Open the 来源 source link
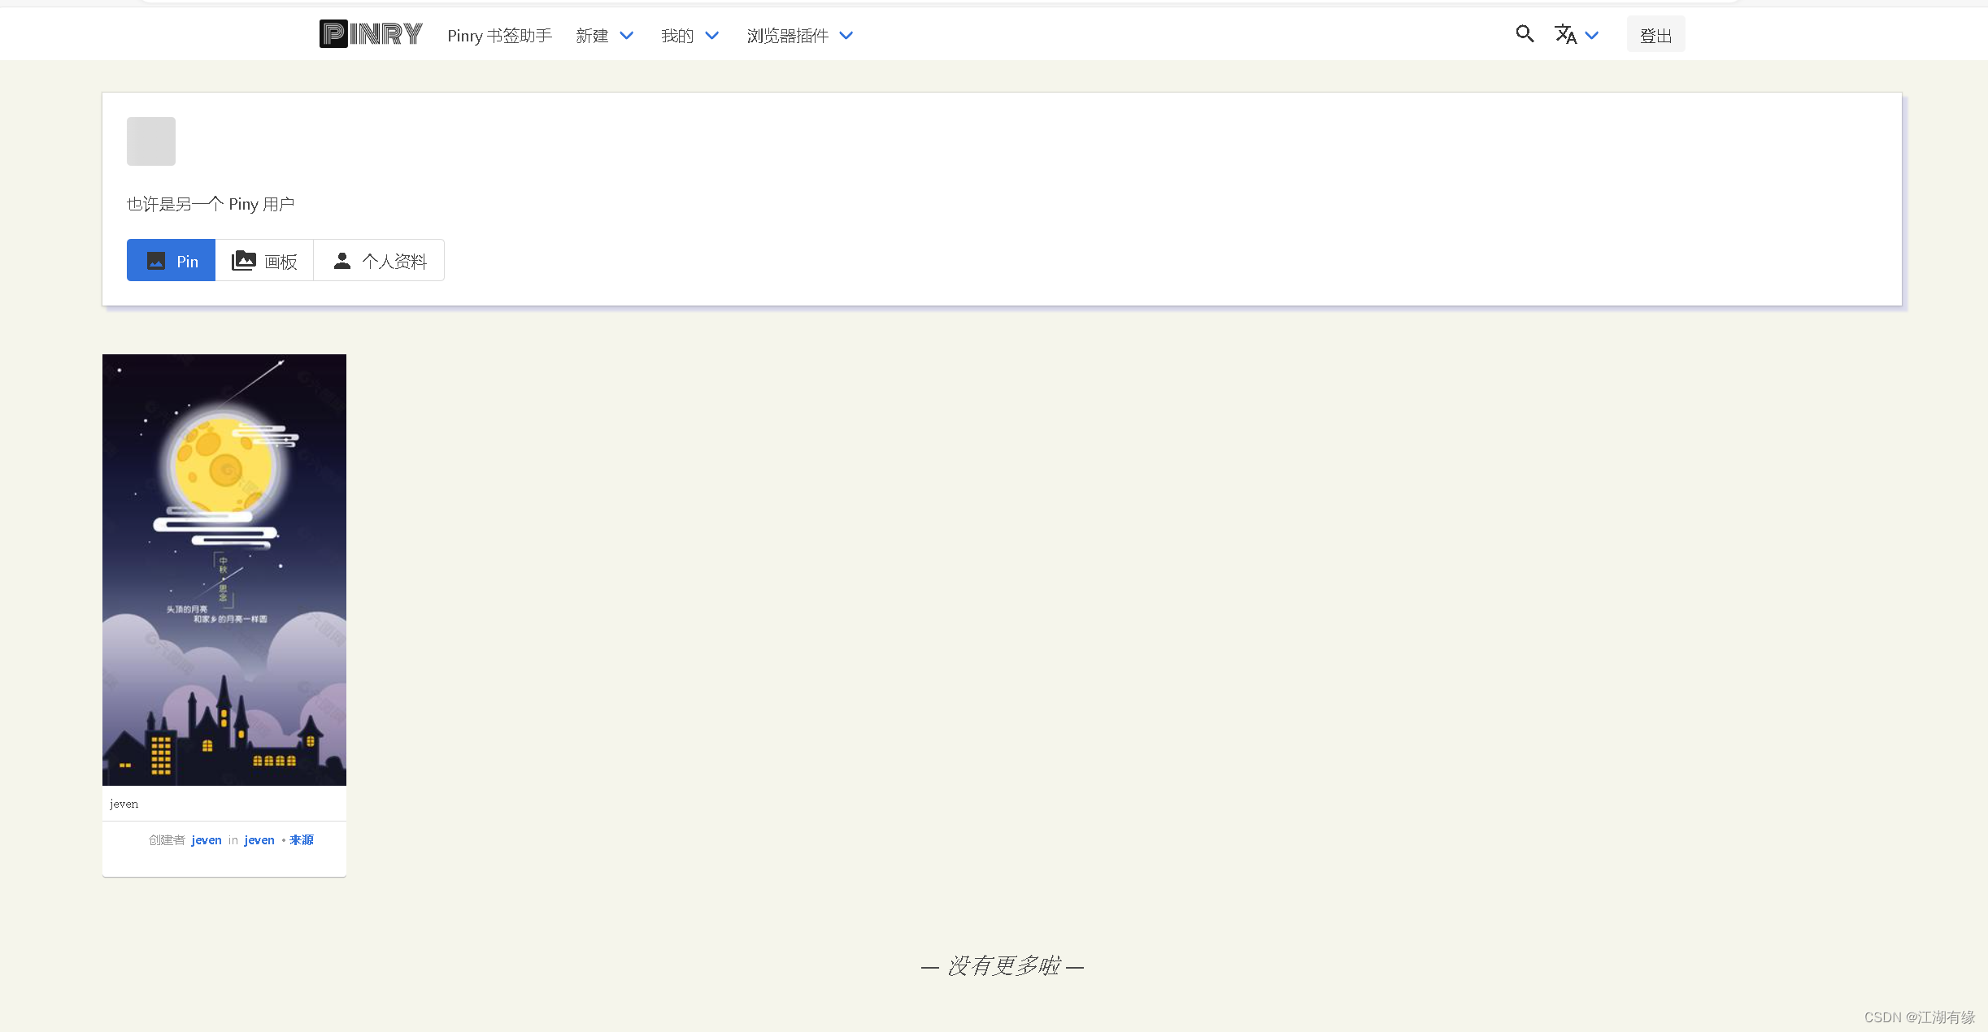1988x1032 pixels. pos(300,839)
